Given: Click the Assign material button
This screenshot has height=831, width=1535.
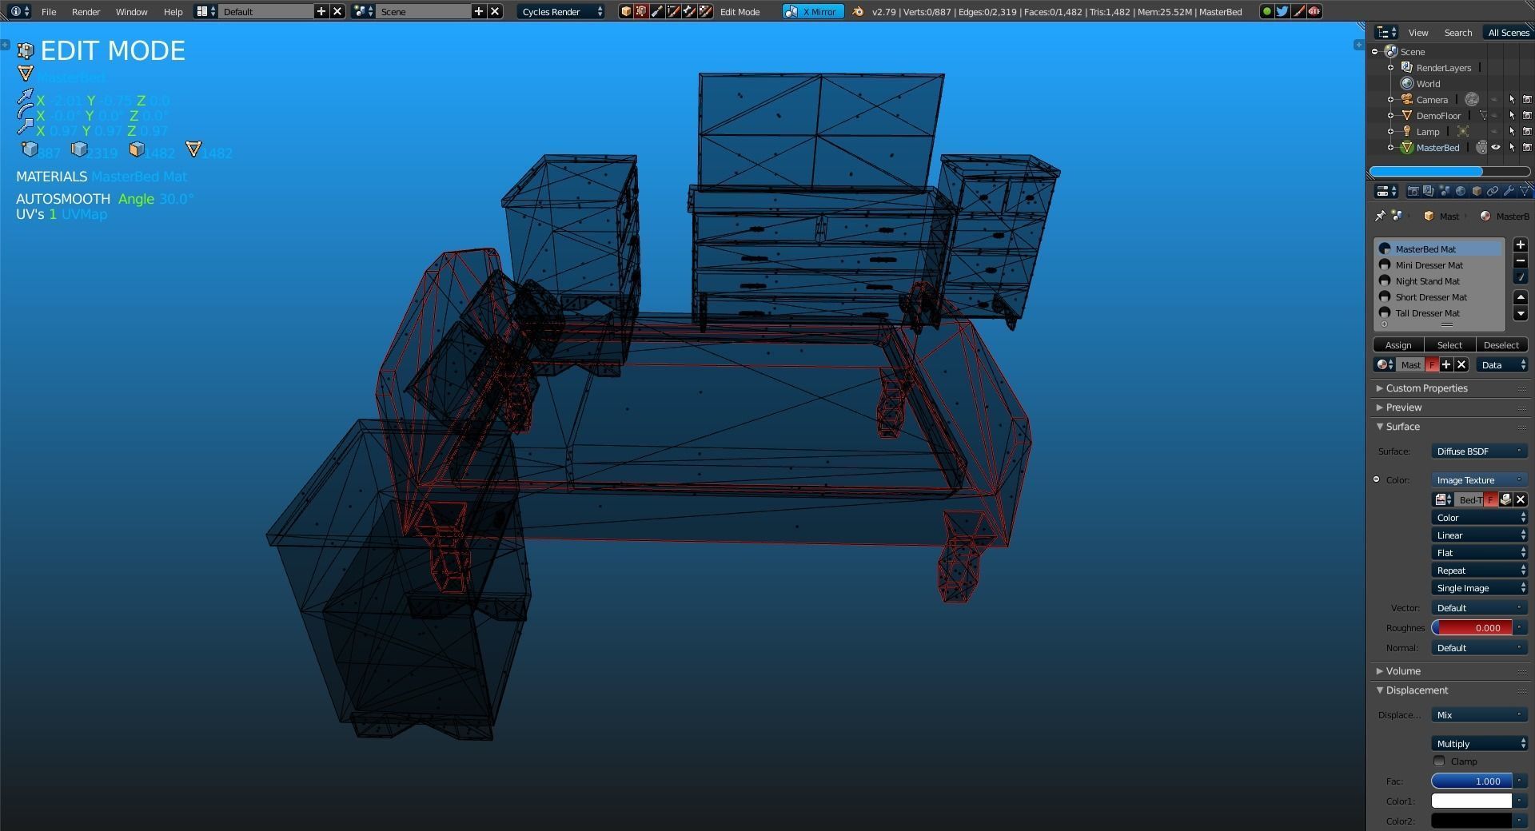Looking at the screenshot, I should [x=1398, y=345].
